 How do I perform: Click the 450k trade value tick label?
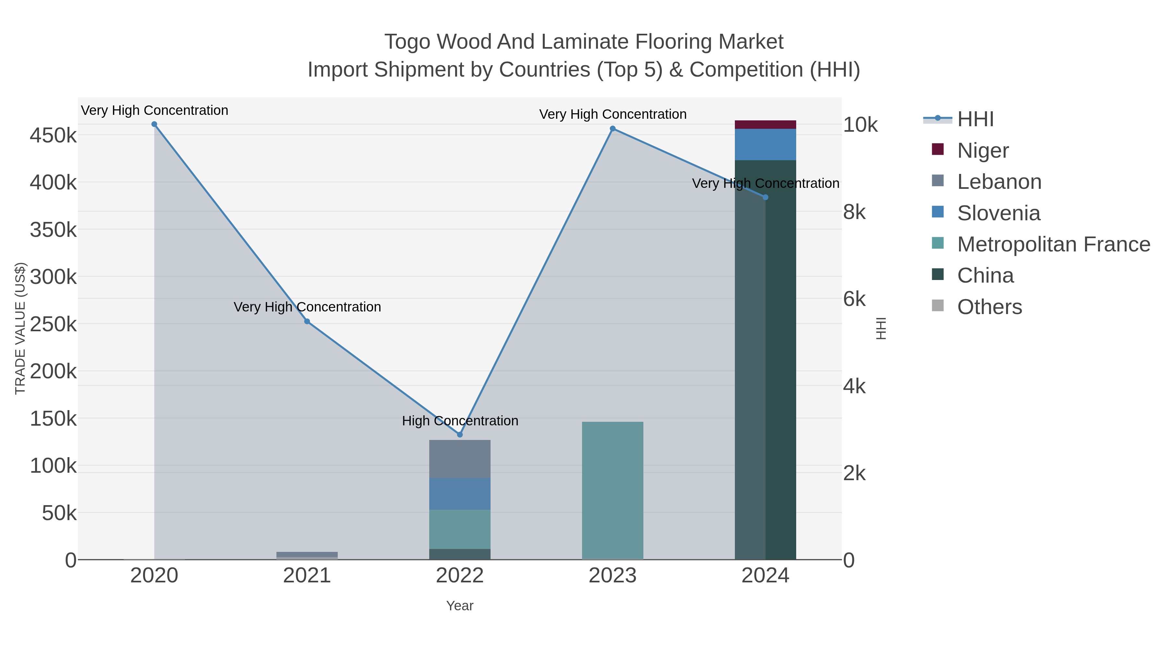[53, 135]
